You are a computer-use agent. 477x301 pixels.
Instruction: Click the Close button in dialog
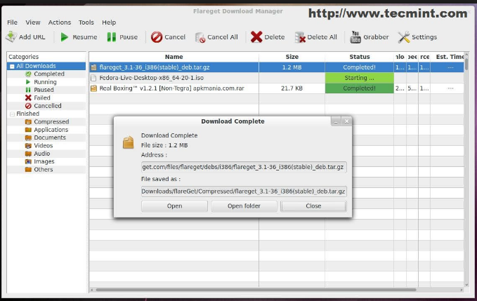(313, 206)
